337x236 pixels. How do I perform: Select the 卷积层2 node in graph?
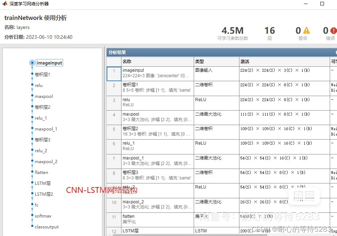point(42,107)
